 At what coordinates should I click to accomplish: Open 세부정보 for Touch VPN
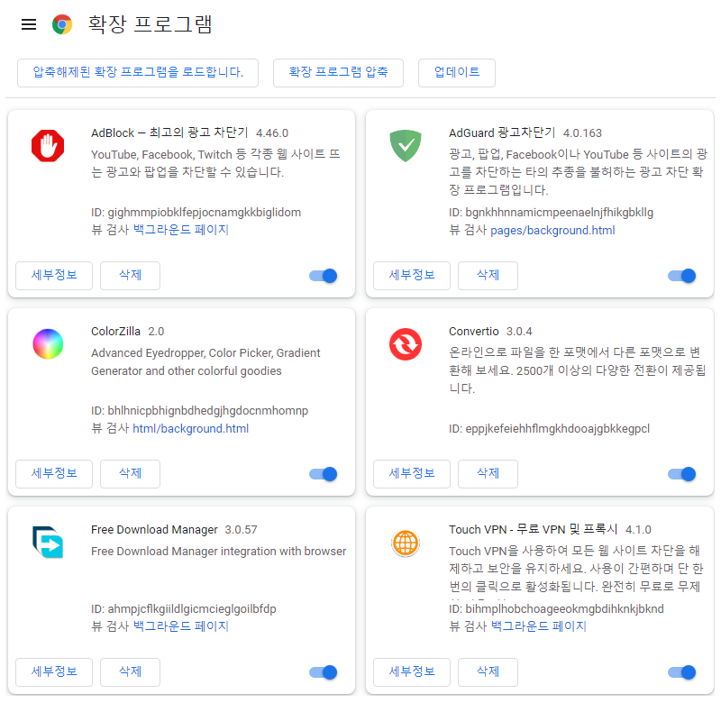click(x=412, y=672)
